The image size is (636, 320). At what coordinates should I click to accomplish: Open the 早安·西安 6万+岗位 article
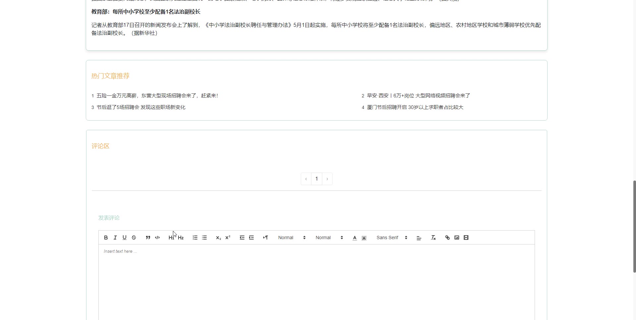click(419, 96)
